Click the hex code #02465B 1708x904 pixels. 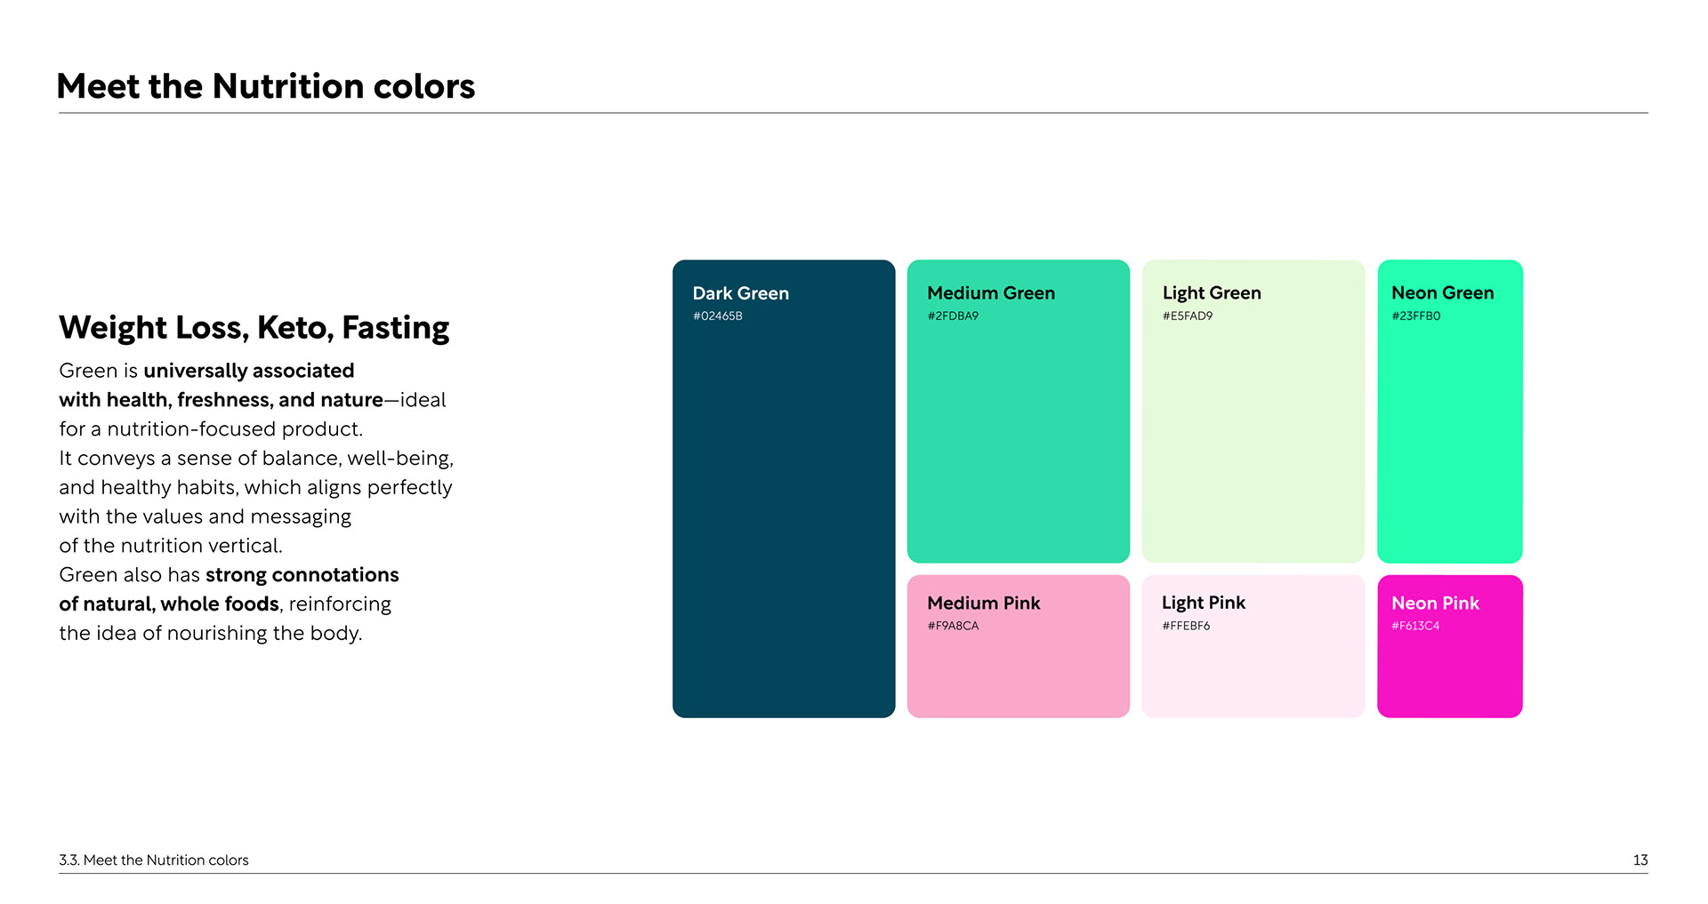tap(718, 316)
